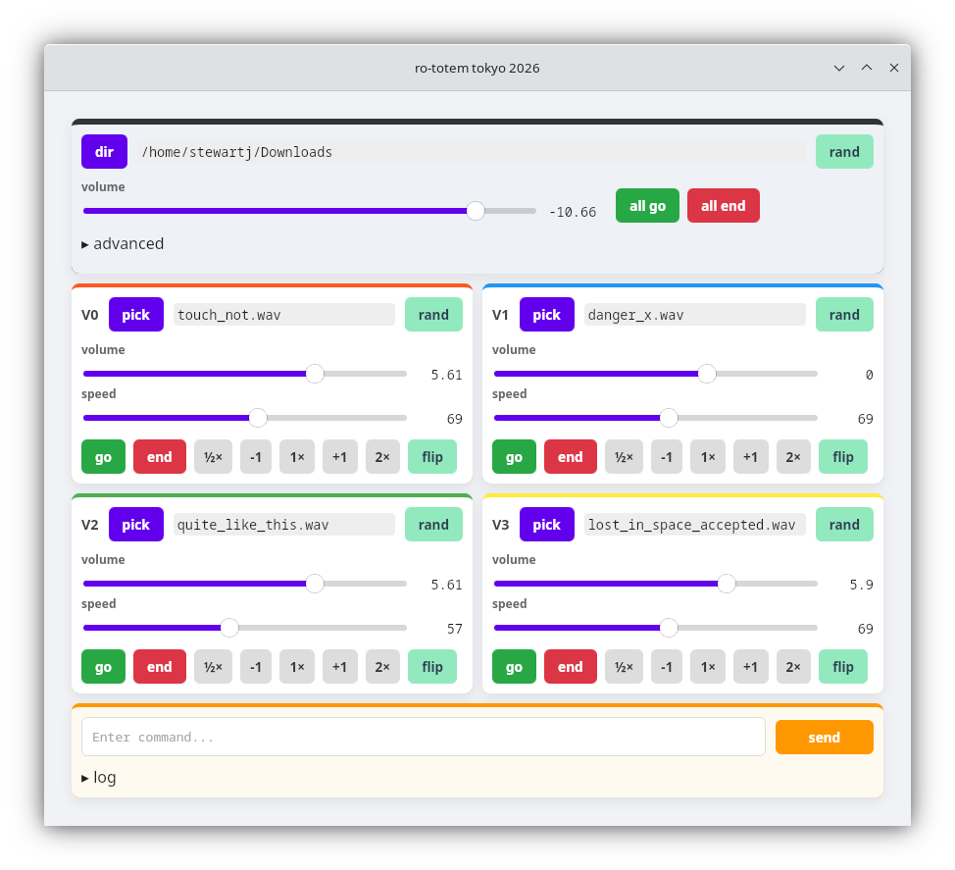The image size is (955, 870).
Task: Randomize the V0 sample
Action: pos(433,315)
